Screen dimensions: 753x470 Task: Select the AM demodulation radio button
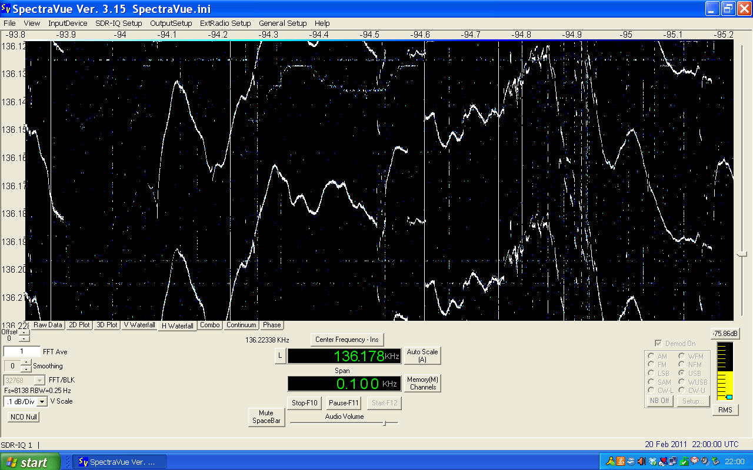tap(651, 356)
